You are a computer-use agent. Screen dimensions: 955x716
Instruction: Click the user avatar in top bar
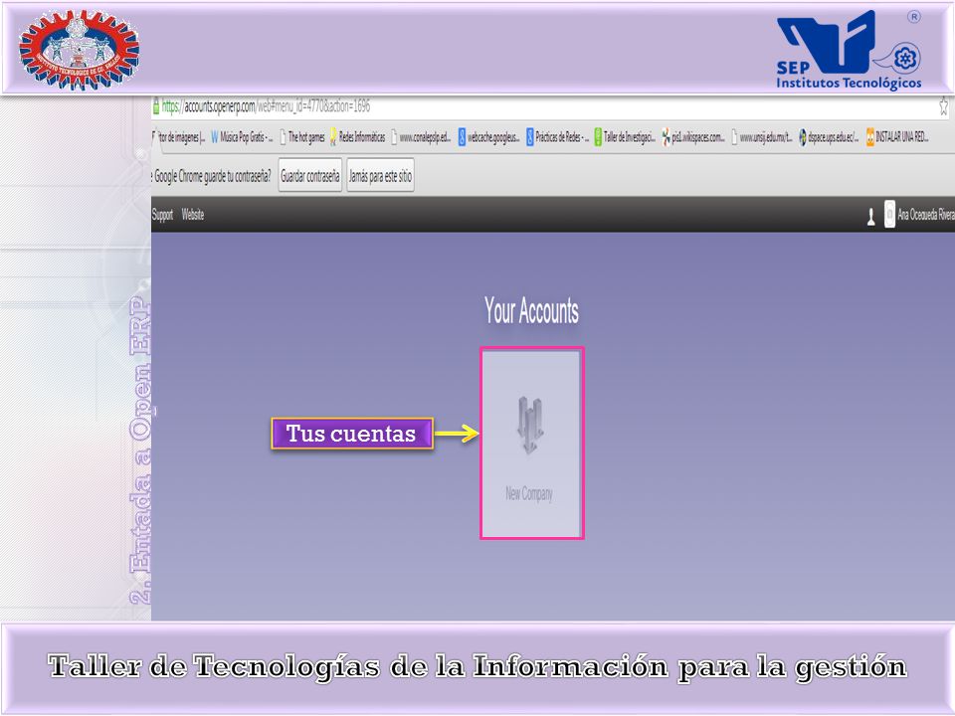click(x=889, y=215)
